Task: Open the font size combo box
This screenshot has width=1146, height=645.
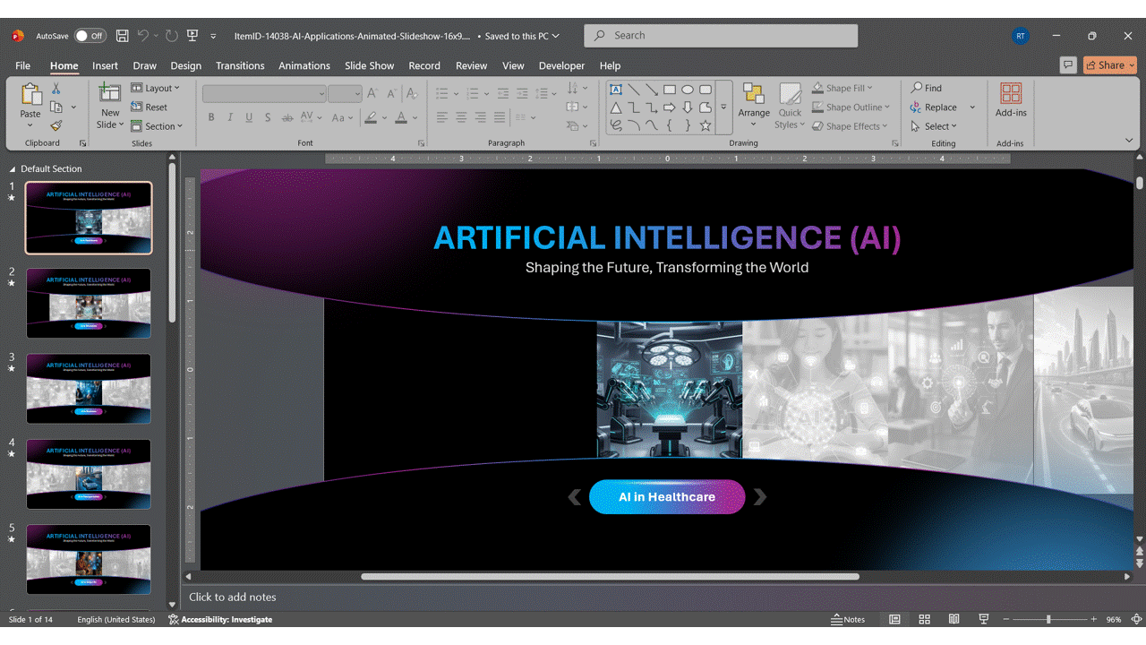Action: [x=345, y=93]
